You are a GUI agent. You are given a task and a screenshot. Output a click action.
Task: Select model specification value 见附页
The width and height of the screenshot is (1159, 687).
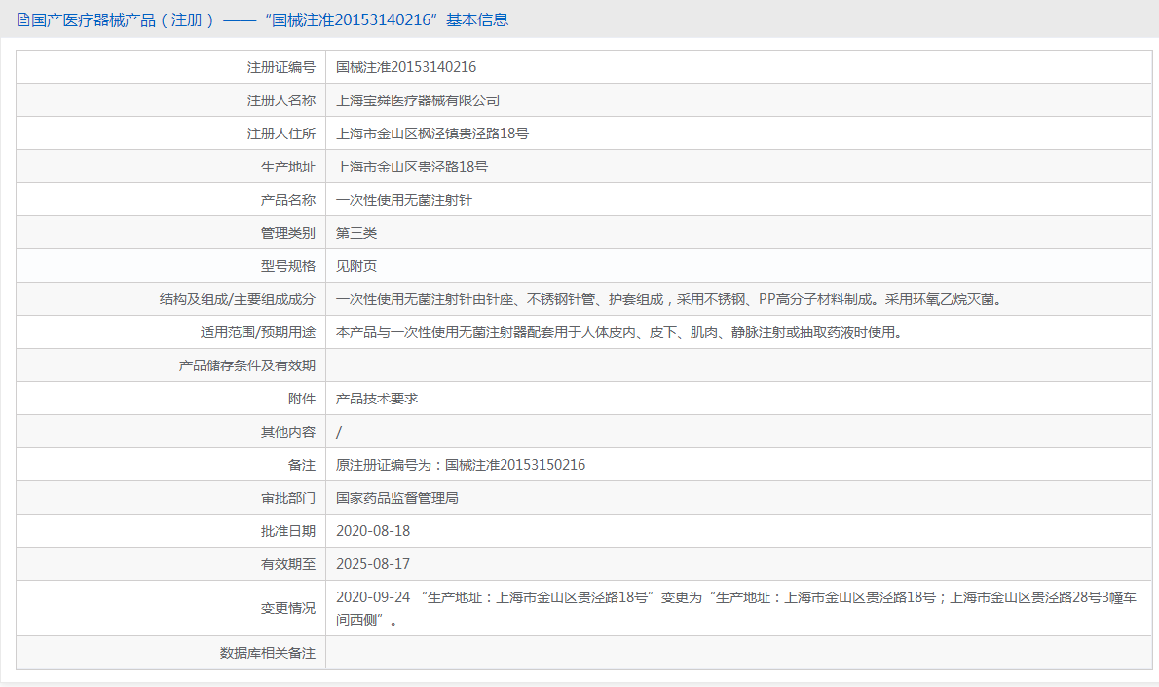point(356,266)
